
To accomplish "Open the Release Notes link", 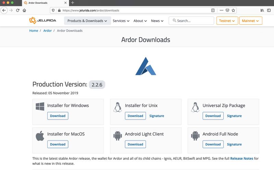I will (241, 158).
